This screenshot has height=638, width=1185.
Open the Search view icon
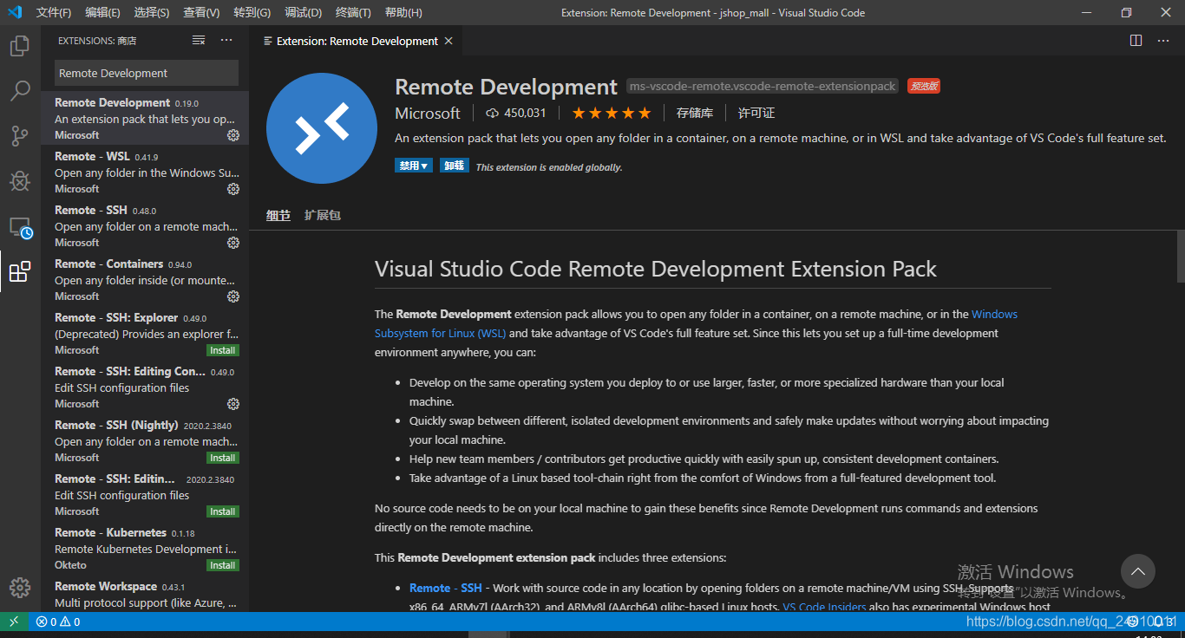coord(19,91)
